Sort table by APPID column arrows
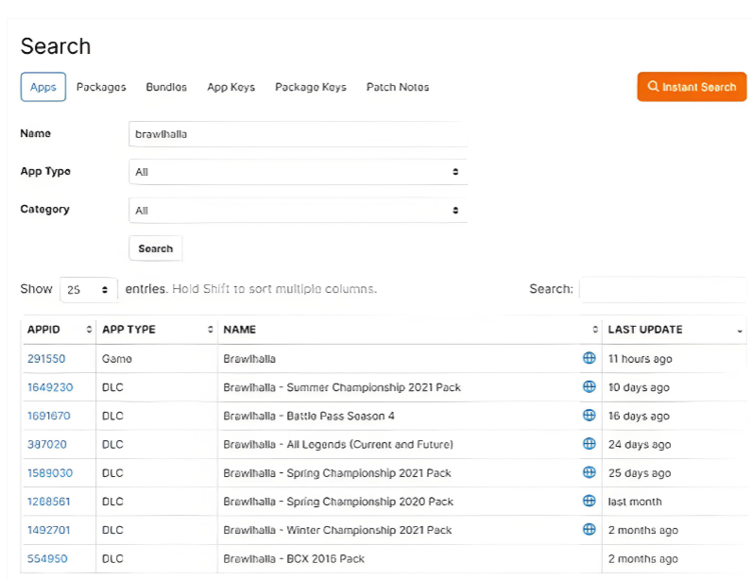The height and width of the screenshot is (580, 753). [89, 330]
